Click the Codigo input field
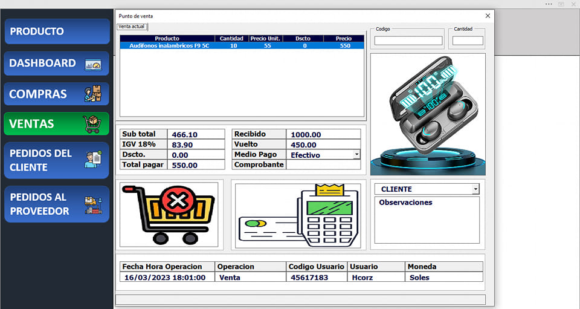Viewport: 580px width, 309px height. pyautogui.click(x=408, y=41)
